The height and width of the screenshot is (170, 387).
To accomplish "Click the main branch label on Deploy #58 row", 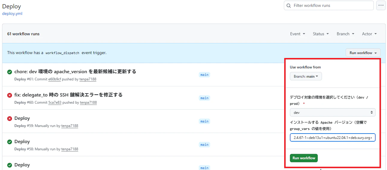I will point(204,145).
